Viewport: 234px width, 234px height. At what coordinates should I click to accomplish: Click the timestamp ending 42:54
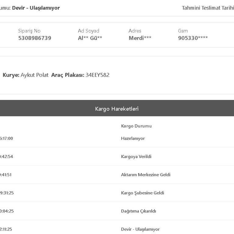pos(6,157)
